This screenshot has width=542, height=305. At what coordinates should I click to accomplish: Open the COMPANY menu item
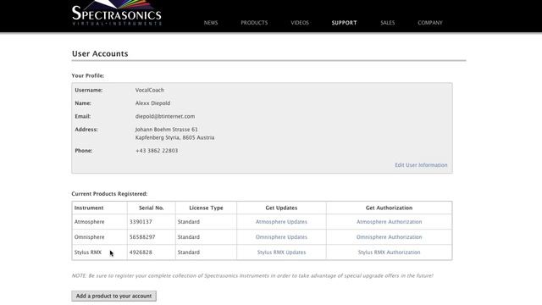[x=430, y=23]
